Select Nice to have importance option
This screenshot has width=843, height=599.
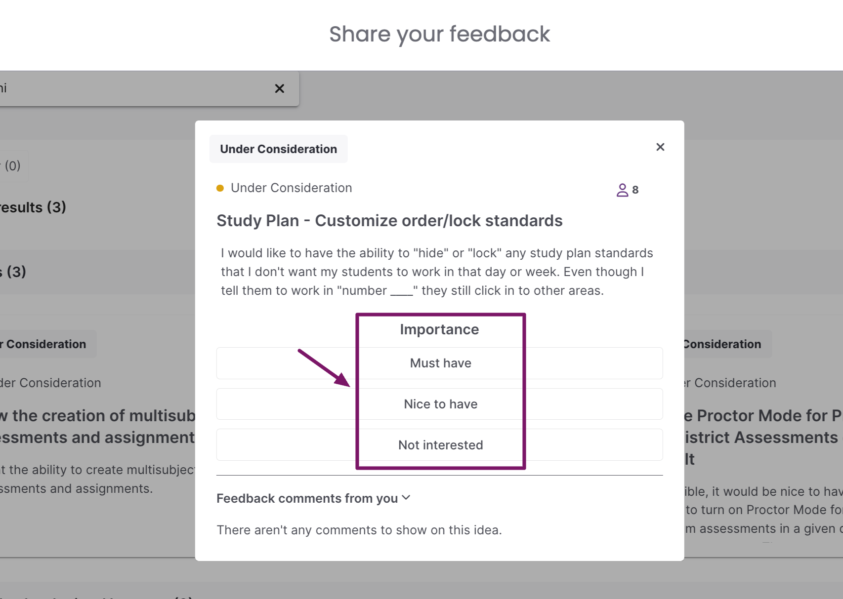(439, 404)
